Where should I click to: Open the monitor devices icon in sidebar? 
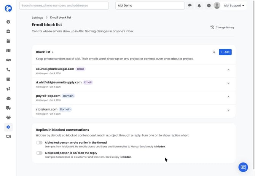8,137
